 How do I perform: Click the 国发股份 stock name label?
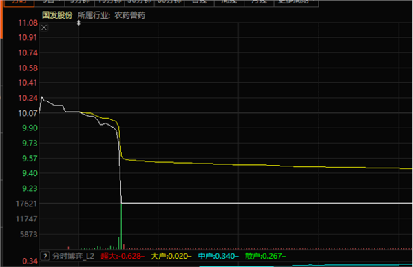pyautogui.click(x=57, y=15)
